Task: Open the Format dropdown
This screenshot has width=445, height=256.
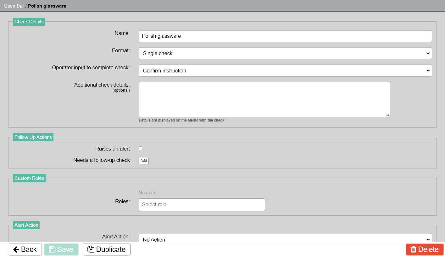Action: point(285,54)
